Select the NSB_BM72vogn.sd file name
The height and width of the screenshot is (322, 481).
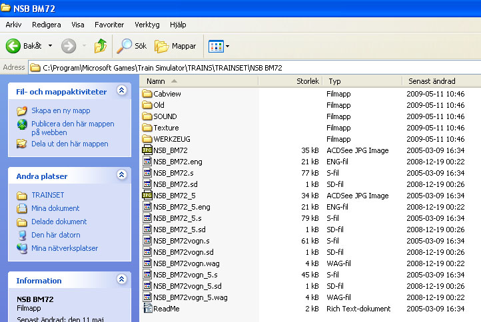click(x=183, y=252)
